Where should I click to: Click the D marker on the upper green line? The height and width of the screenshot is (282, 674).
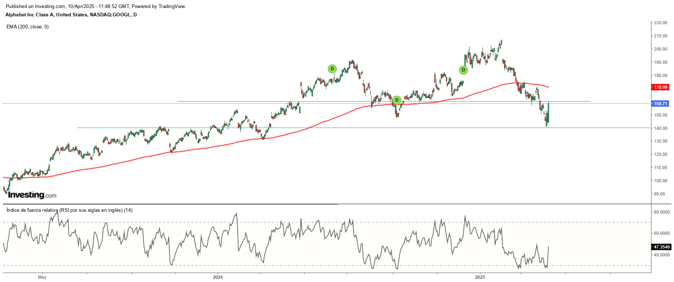tap(397, 100)
